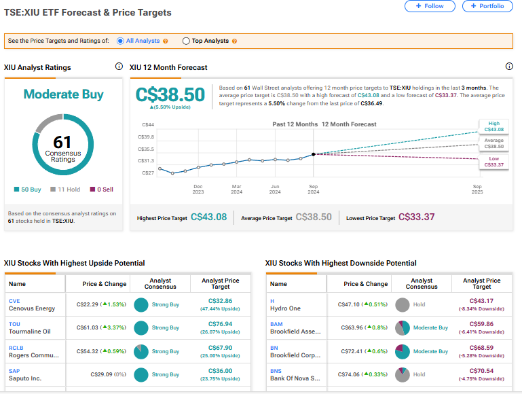Add XIU to Portfolio button
This screenshot has height=394, width=522.
tap(487, 6)
